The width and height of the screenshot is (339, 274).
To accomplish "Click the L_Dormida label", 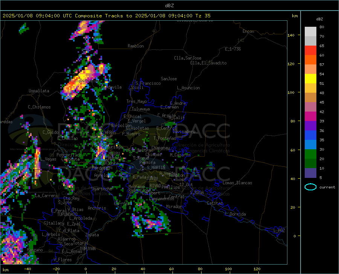I will (235, 214).
